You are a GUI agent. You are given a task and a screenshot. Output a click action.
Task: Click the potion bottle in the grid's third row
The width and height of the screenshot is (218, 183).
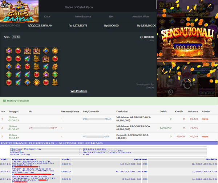[x=46, y=67]
